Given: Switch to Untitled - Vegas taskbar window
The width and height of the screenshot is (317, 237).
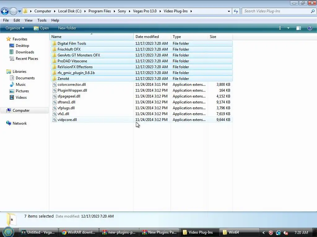Looking at the screenshot, I should coord(38,232).
